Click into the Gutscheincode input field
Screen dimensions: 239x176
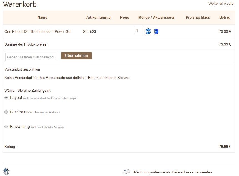tap(31, 57)
